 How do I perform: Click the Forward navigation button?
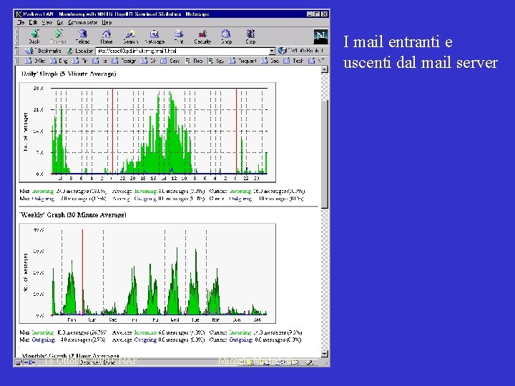(59, 36)
